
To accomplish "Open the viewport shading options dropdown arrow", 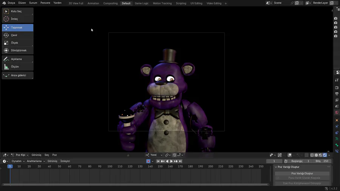I will [x=329, y=155].
